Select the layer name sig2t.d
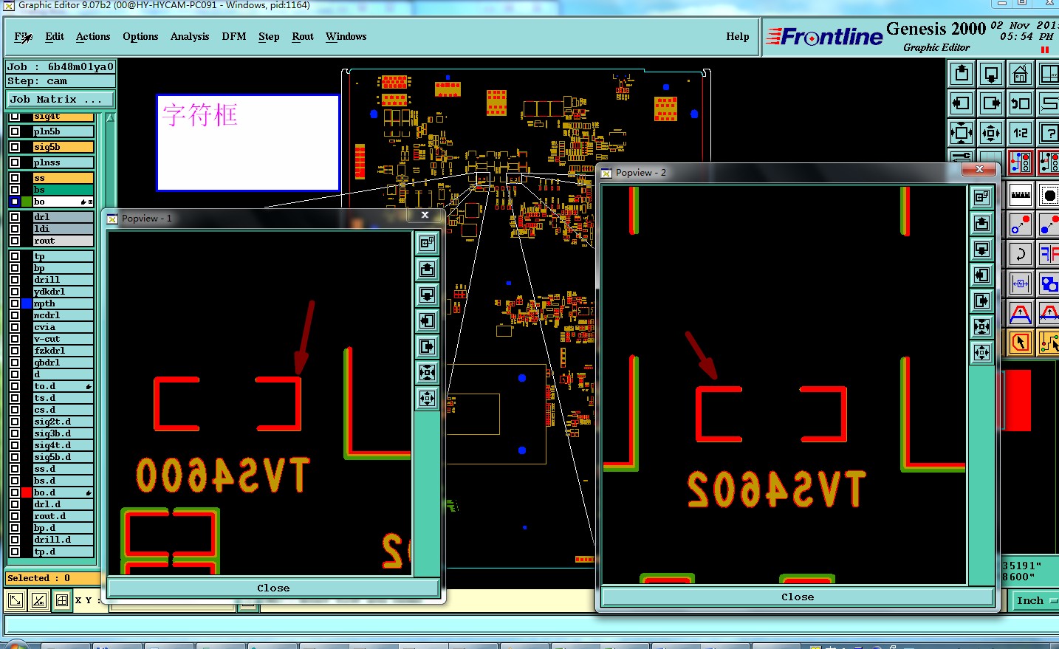Viewport: 1059px width, 649px height. click(64, 422)
